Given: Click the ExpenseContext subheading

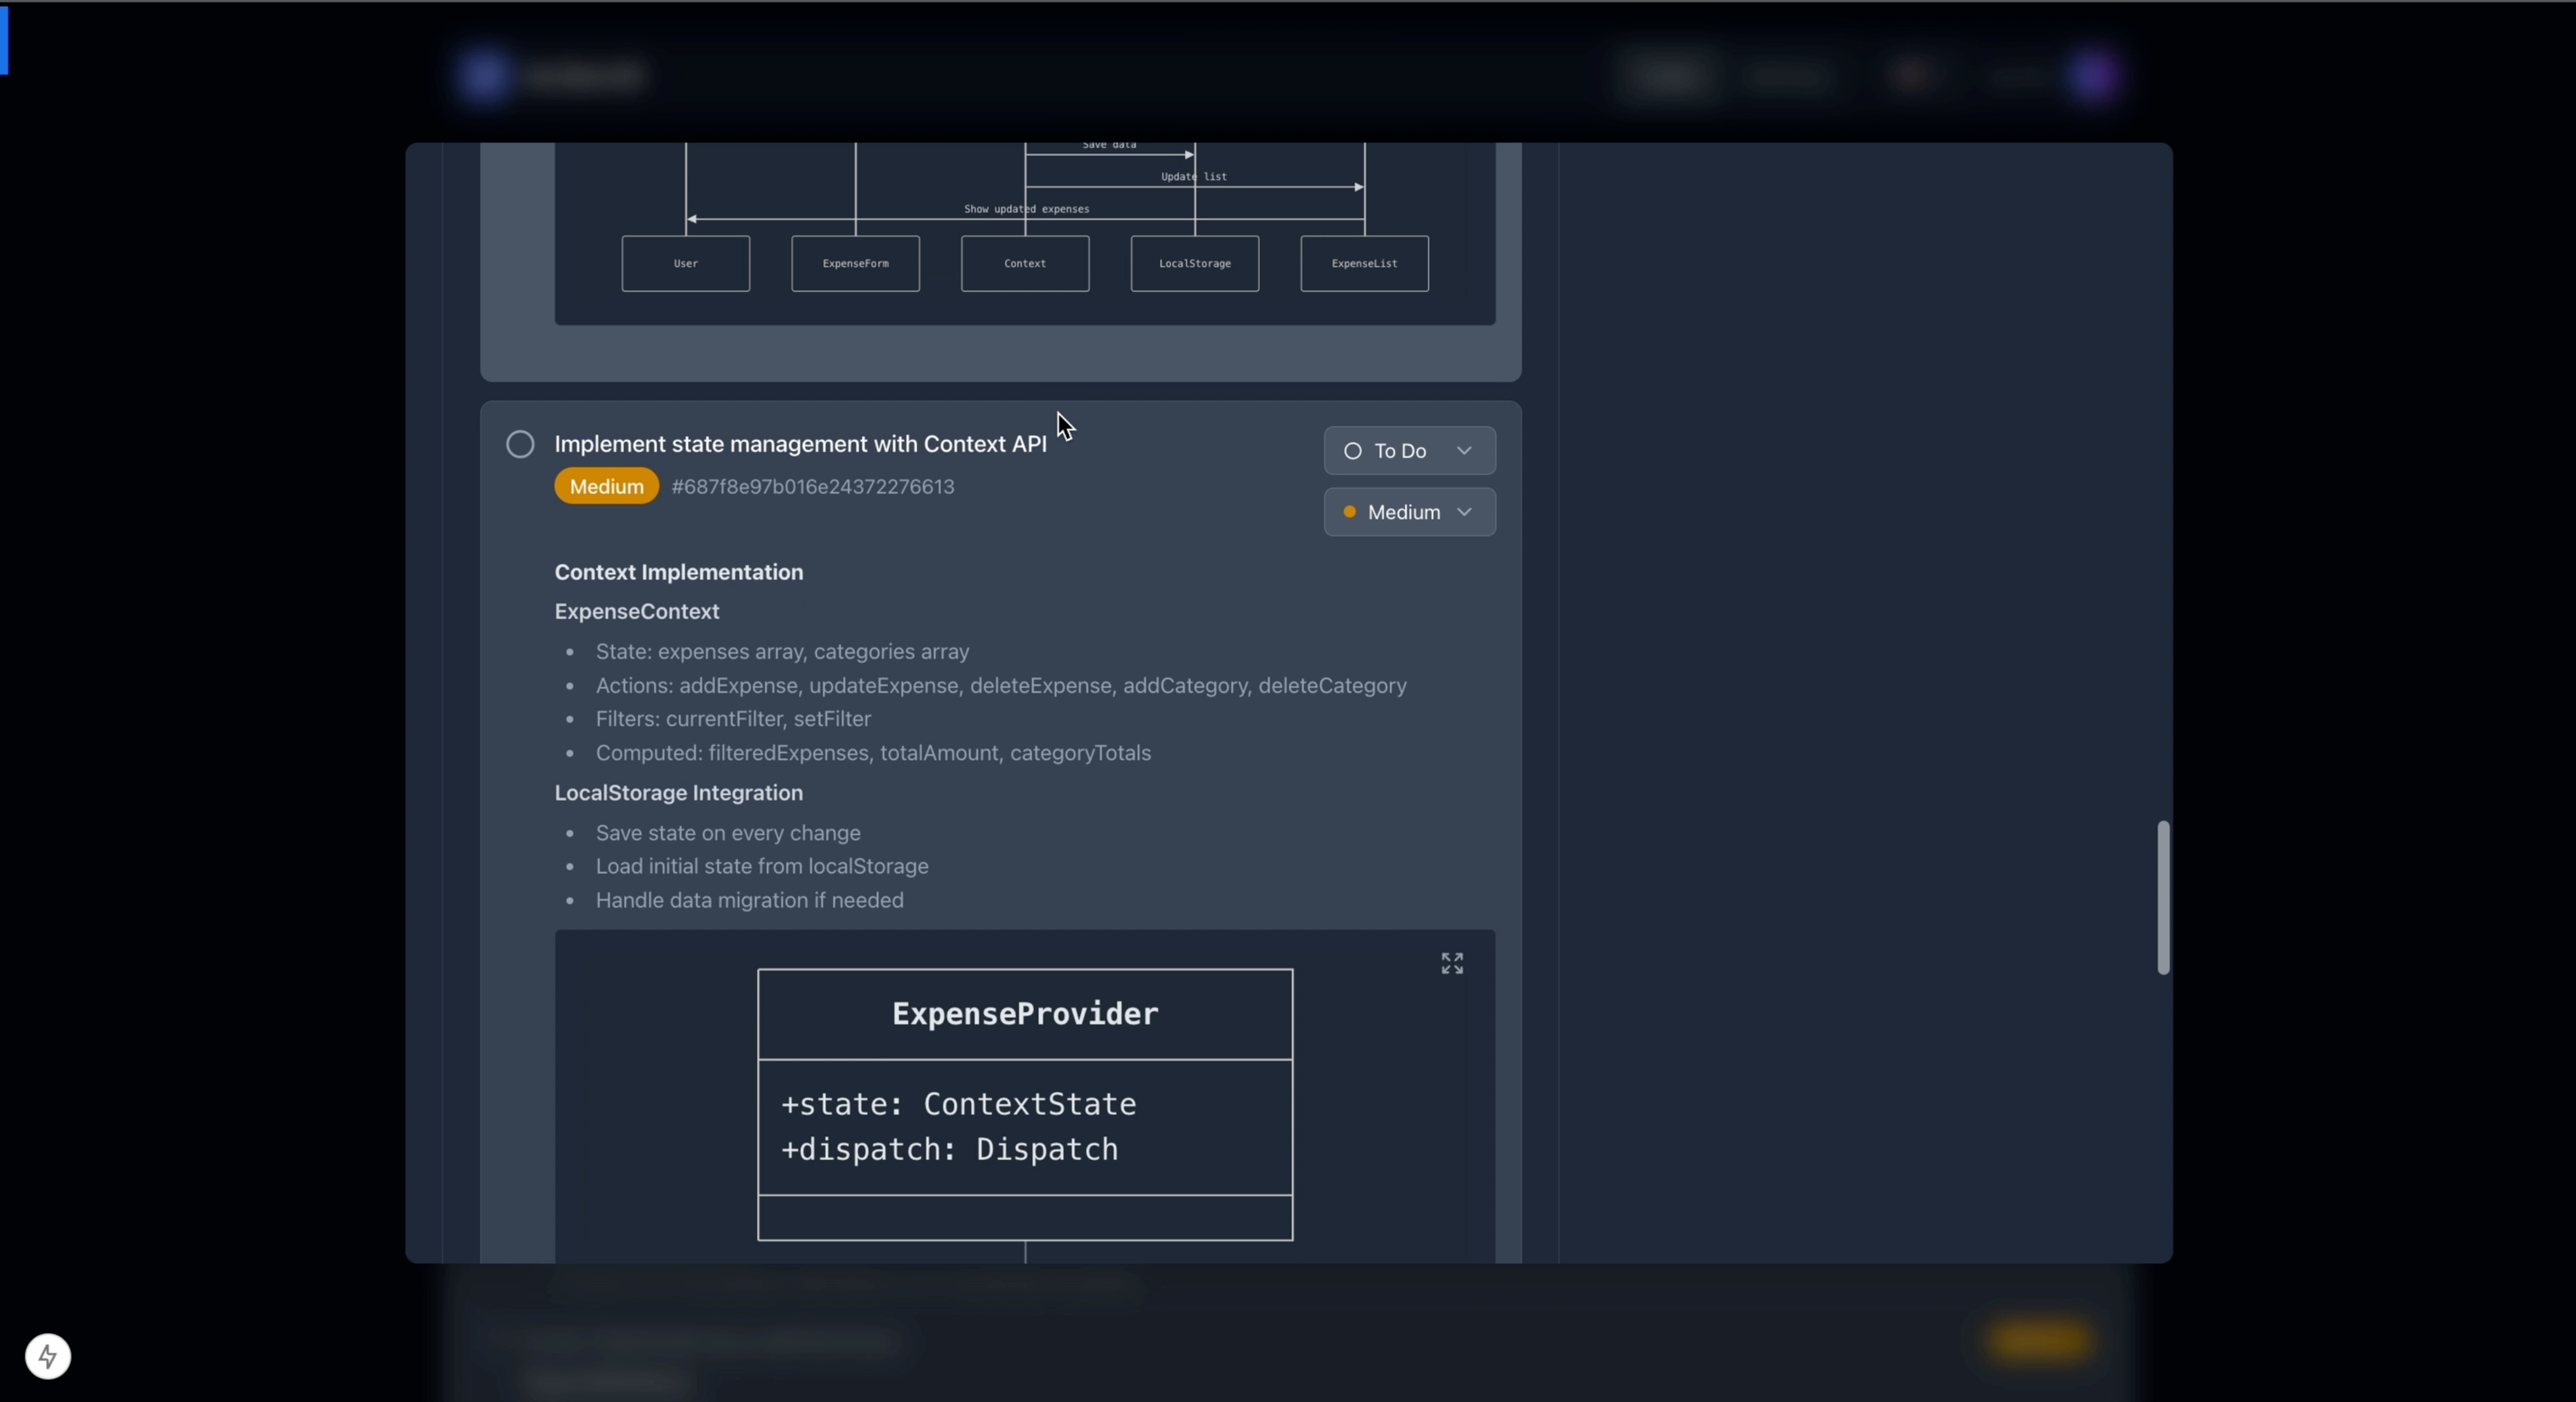Looking at the screenshot, I should [637, 612].
